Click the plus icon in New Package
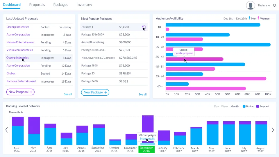Viewport: 279px width, 157px height. (x=106, y=92)
